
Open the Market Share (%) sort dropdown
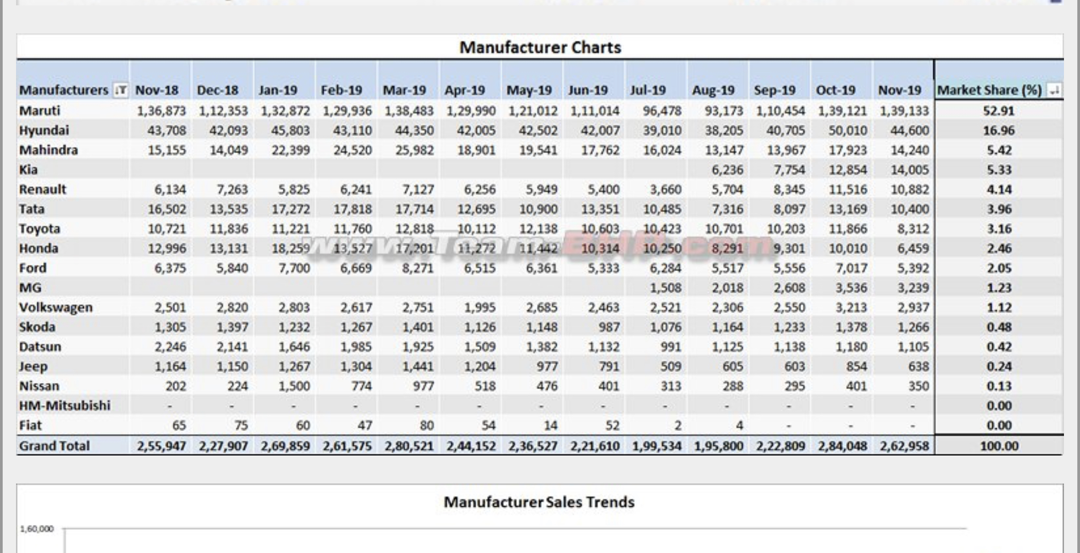click(1055, 90)
